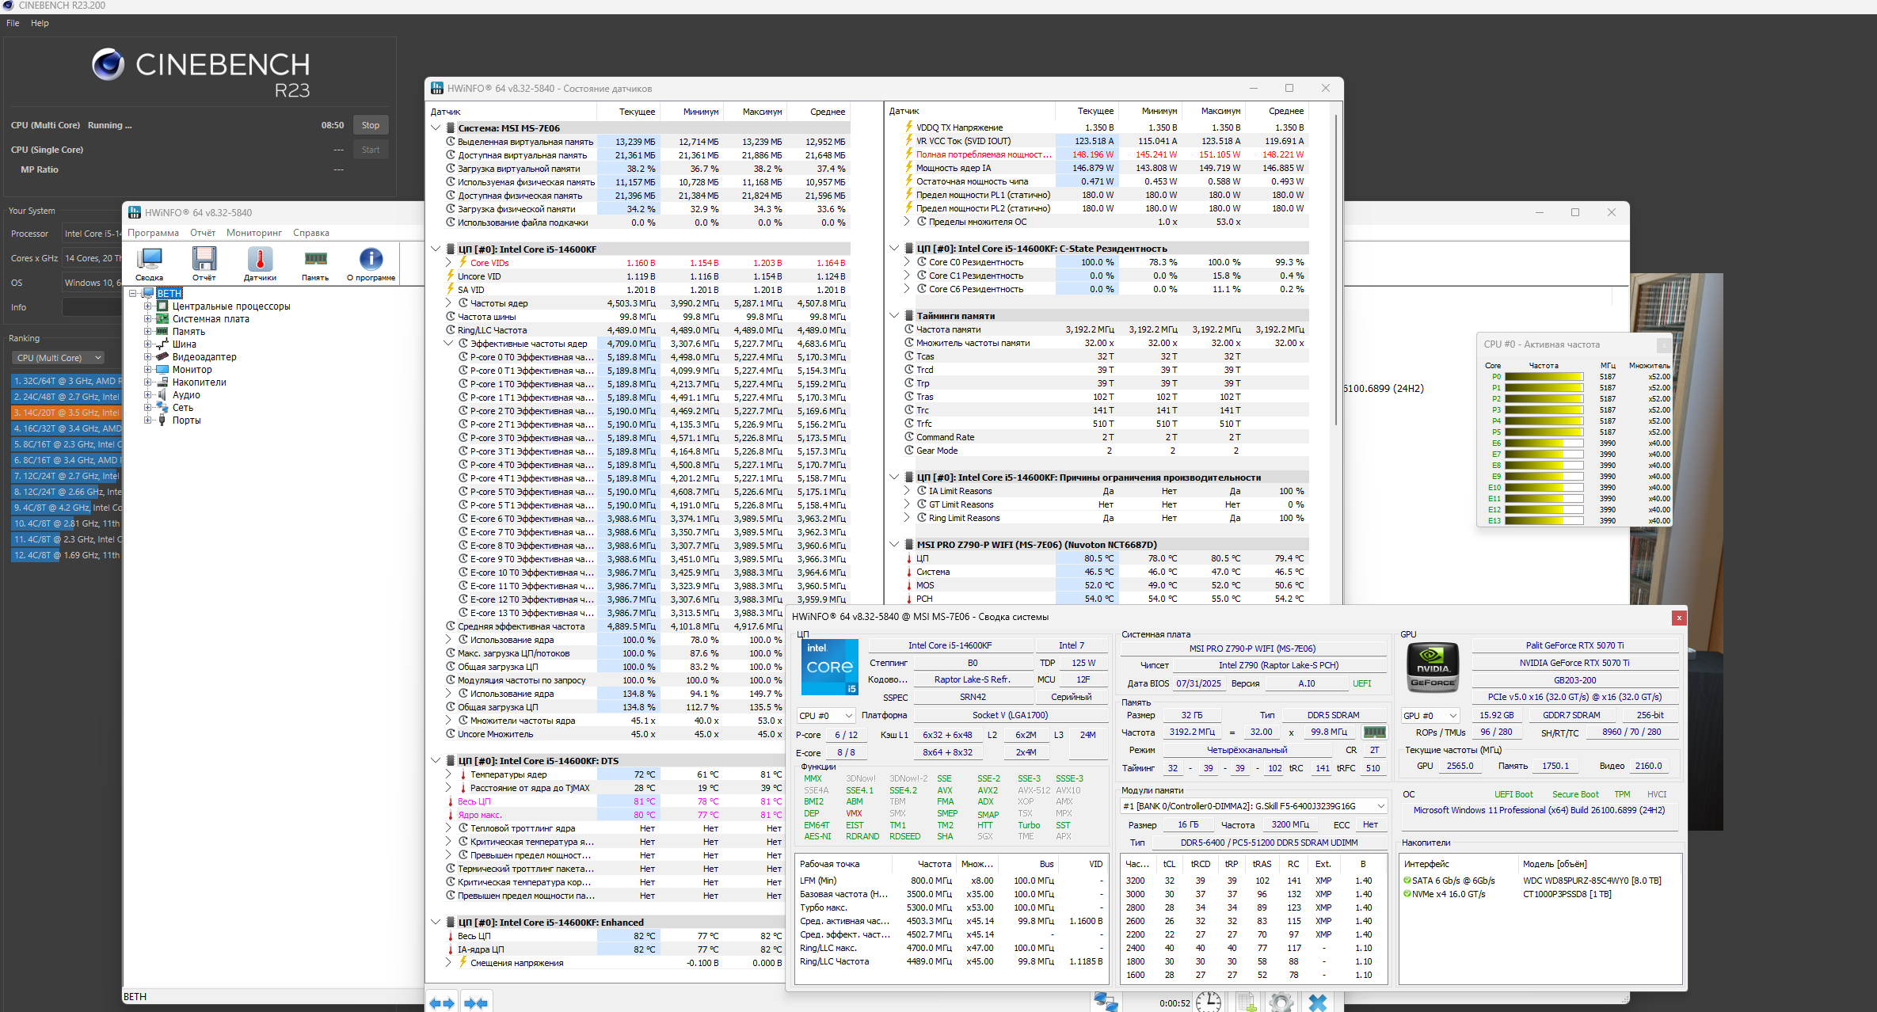Reset the sensor clock timer icon
This screenshot has width=1877, height=1012.
pyautogui.click(x=1209, y=1002)
